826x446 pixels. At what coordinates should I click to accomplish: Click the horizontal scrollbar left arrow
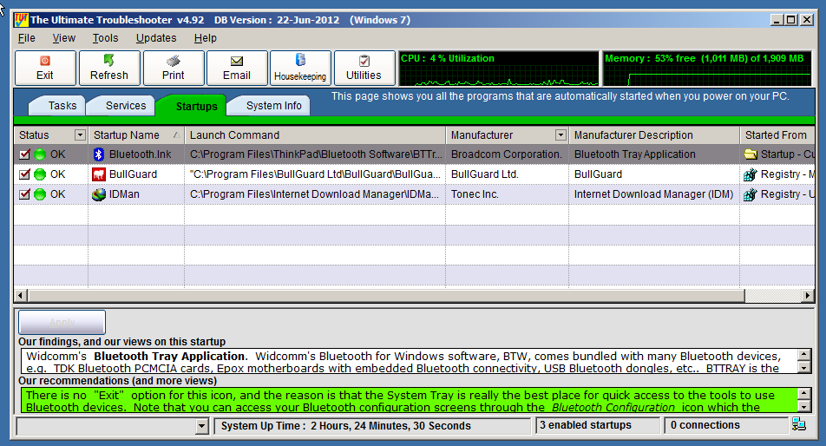pos(21,295)
